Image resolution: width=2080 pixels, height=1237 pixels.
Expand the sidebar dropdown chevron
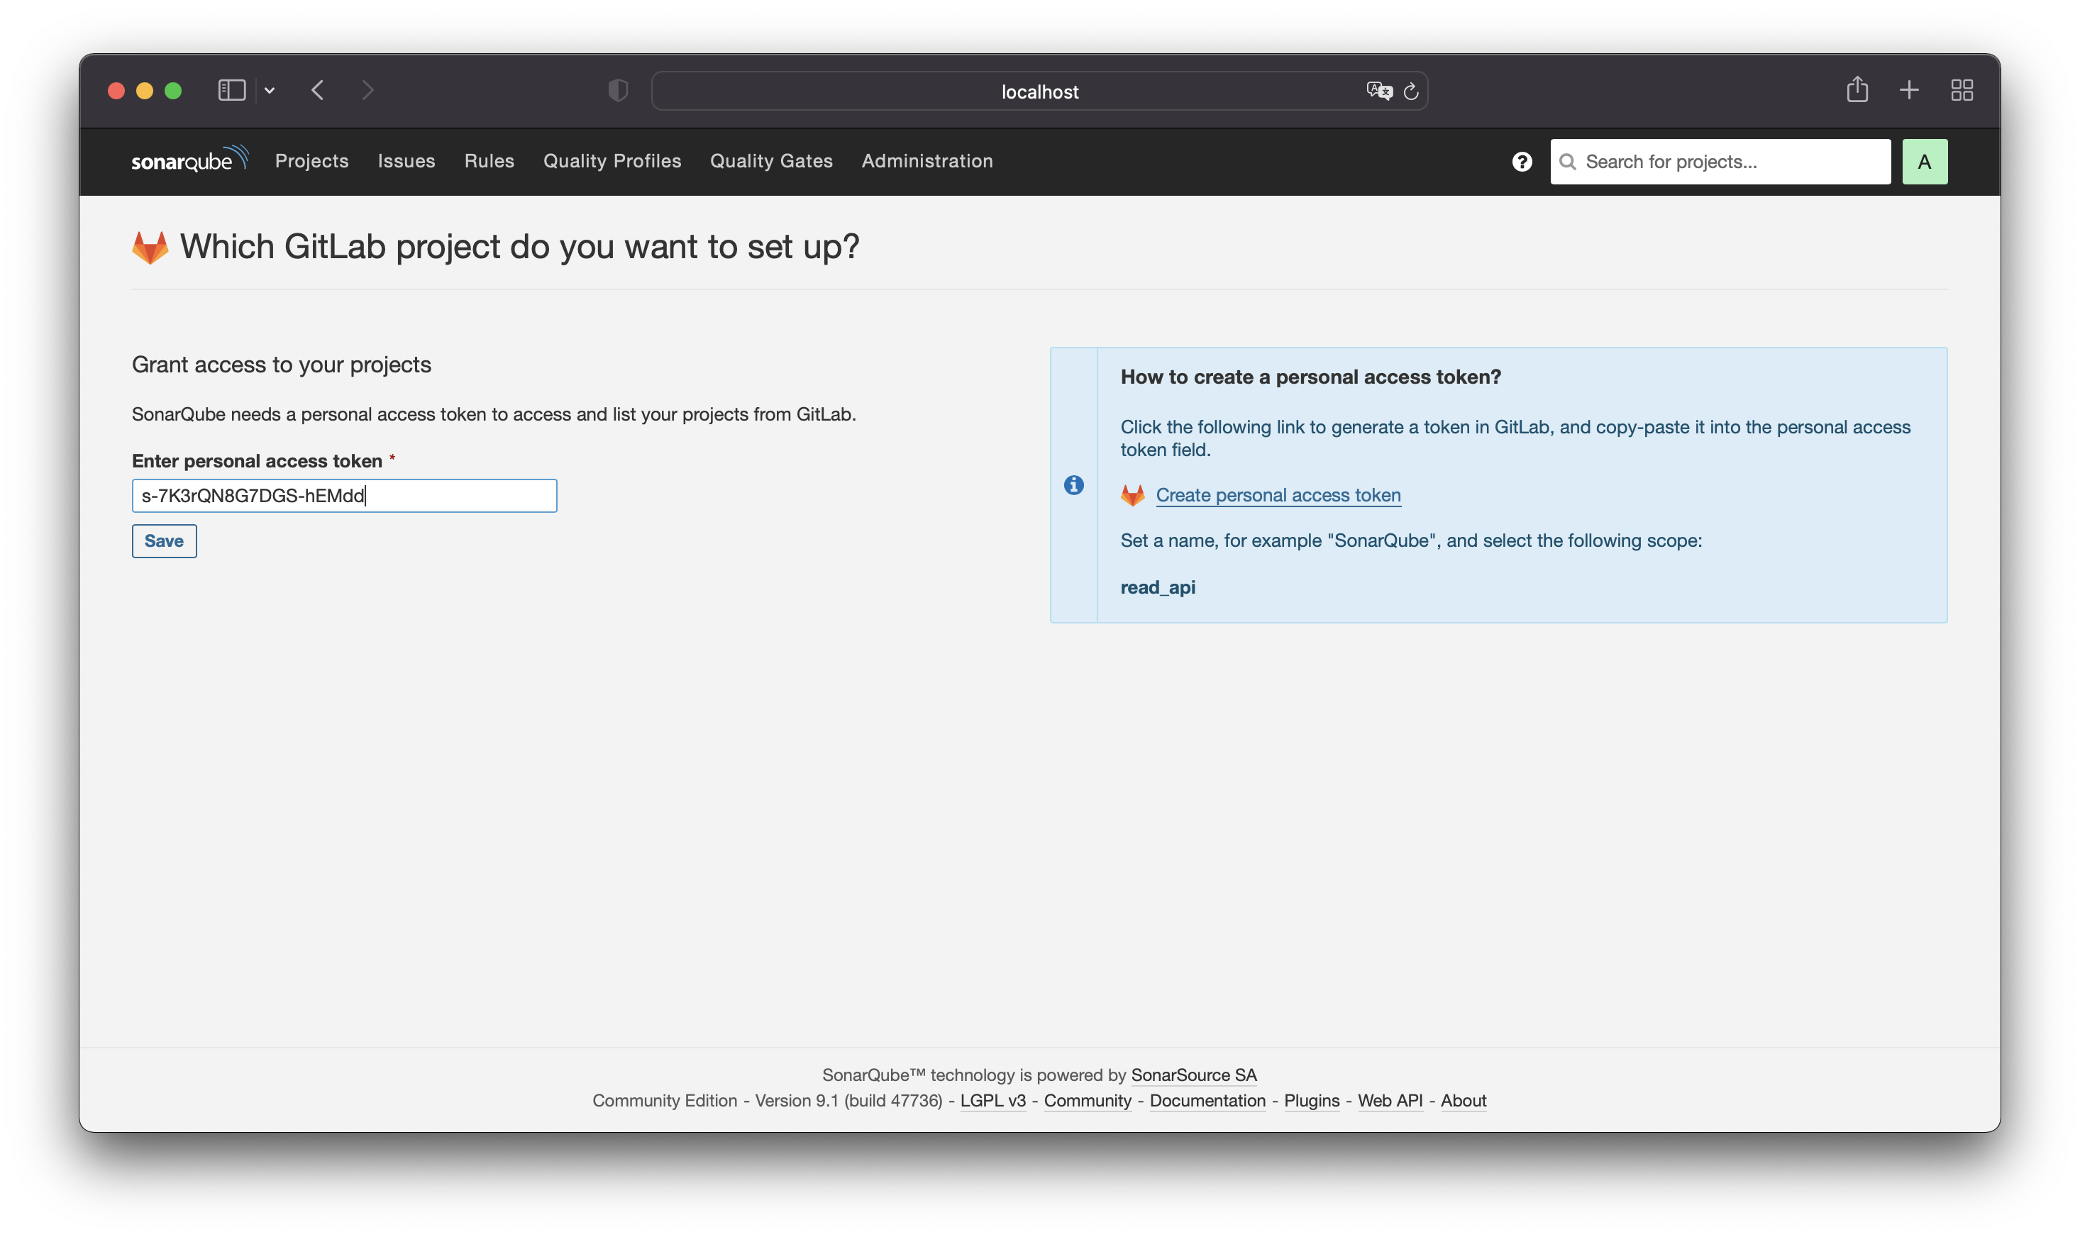(x=270, y=90)
